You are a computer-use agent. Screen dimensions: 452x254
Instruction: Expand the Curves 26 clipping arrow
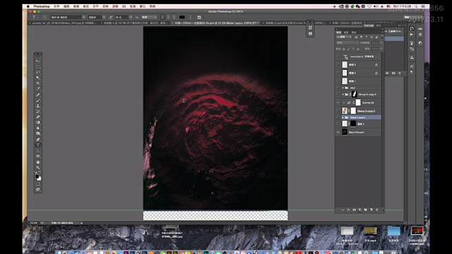[x=343, y=103]
